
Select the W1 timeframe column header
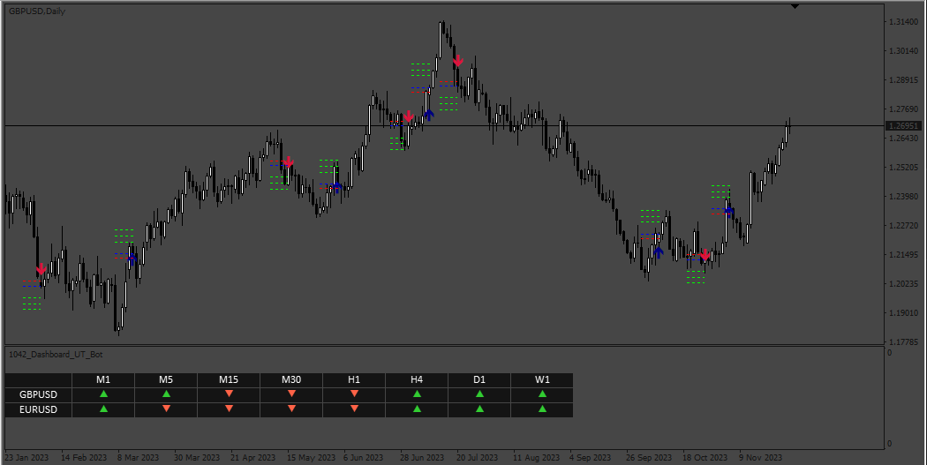point(542,379)
